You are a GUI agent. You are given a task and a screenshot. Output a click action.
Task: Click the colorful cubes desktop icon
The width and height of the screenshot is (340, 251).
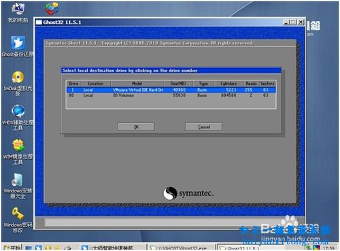point(52,8)
